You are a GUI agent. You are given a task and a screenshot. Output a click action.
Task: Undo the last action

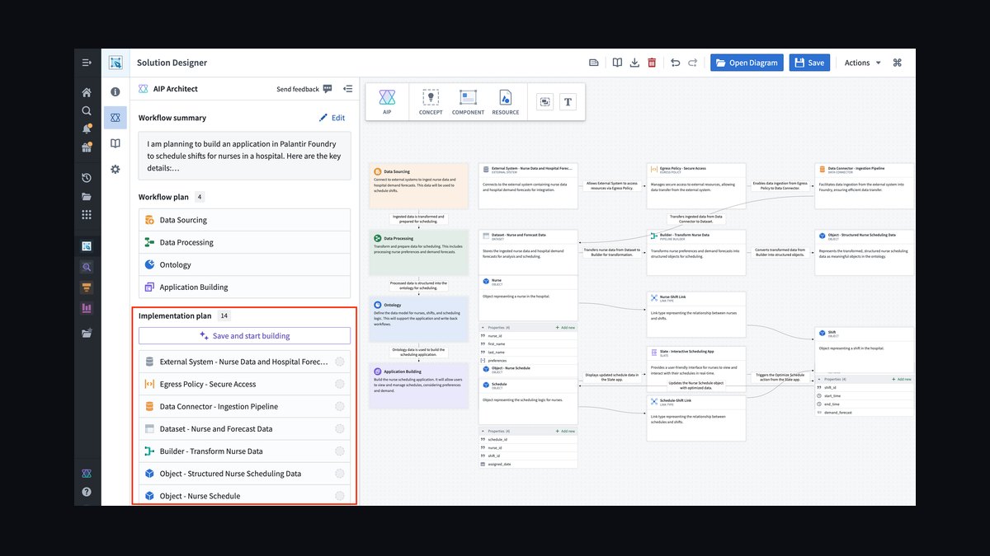[x=676, y=63]
